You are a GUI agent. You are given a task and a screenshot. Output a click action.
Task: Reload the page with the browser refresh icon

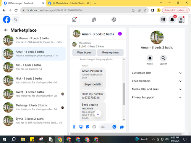pyautogui.click(x=16, y=10)
